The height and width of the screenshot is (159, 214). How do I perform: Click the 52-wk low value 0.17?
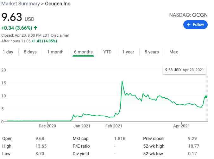coord(192,154)
